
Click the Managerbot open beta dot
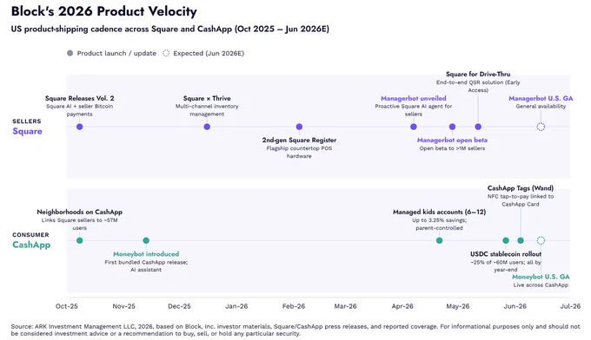[452, 127]
